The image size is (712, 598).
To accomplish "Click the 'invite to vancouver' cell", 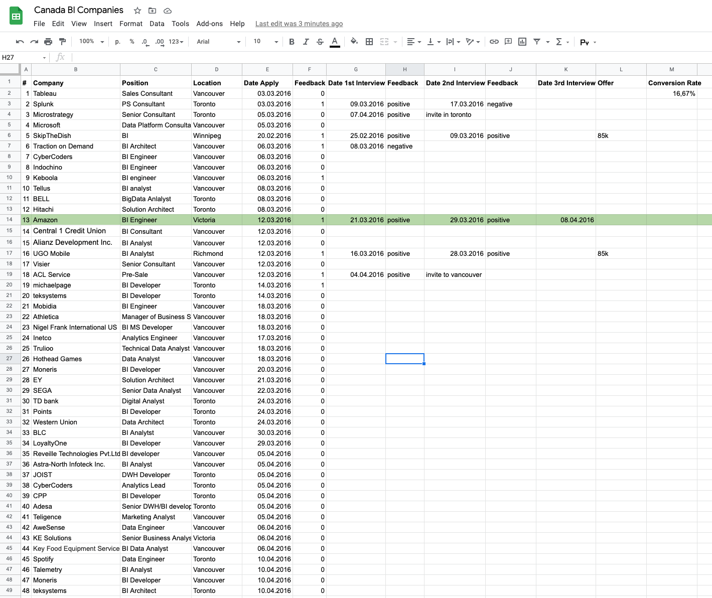I will tap(455, 274).
